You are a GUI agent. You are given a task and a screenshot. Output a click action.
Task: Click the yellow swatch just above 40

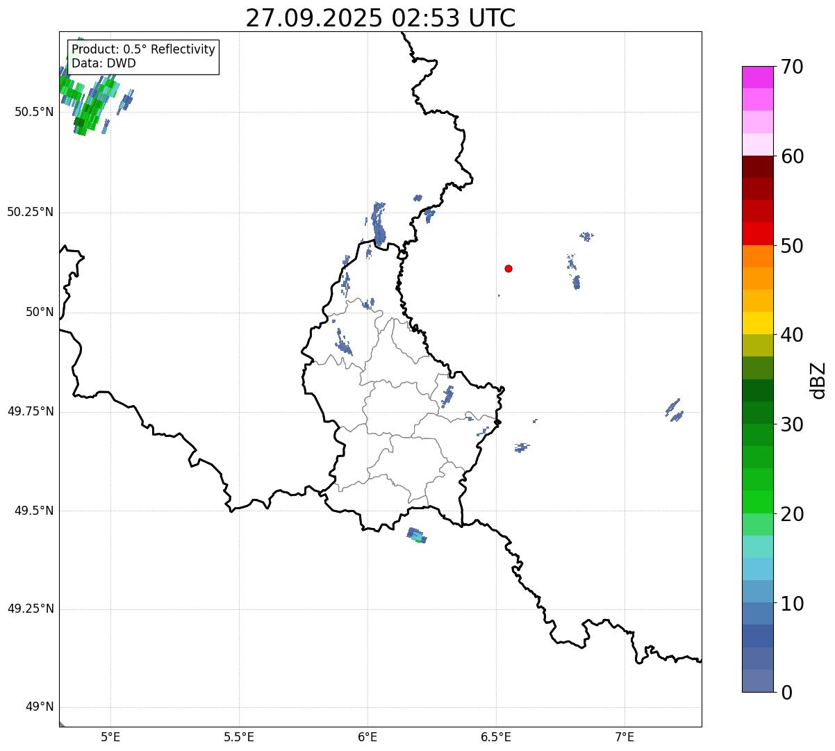(757, 323)
